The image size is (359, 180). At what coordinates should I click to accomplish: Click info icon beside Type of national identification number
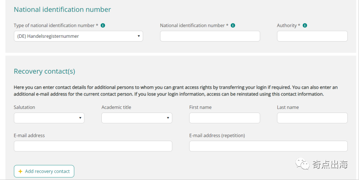103,25
